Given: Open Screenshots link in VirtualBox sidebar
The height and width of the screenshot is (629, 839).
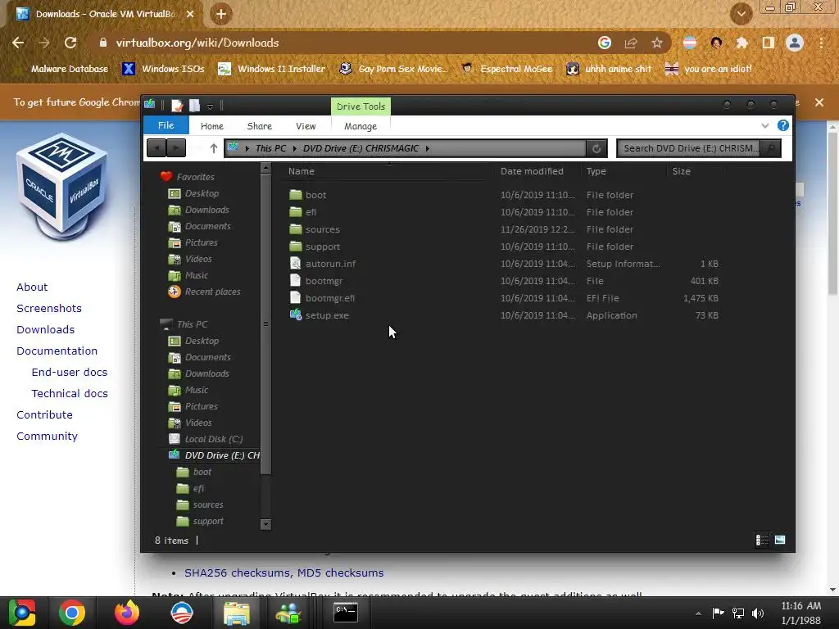Looking at the screenshot, I should tap(49, 309).
